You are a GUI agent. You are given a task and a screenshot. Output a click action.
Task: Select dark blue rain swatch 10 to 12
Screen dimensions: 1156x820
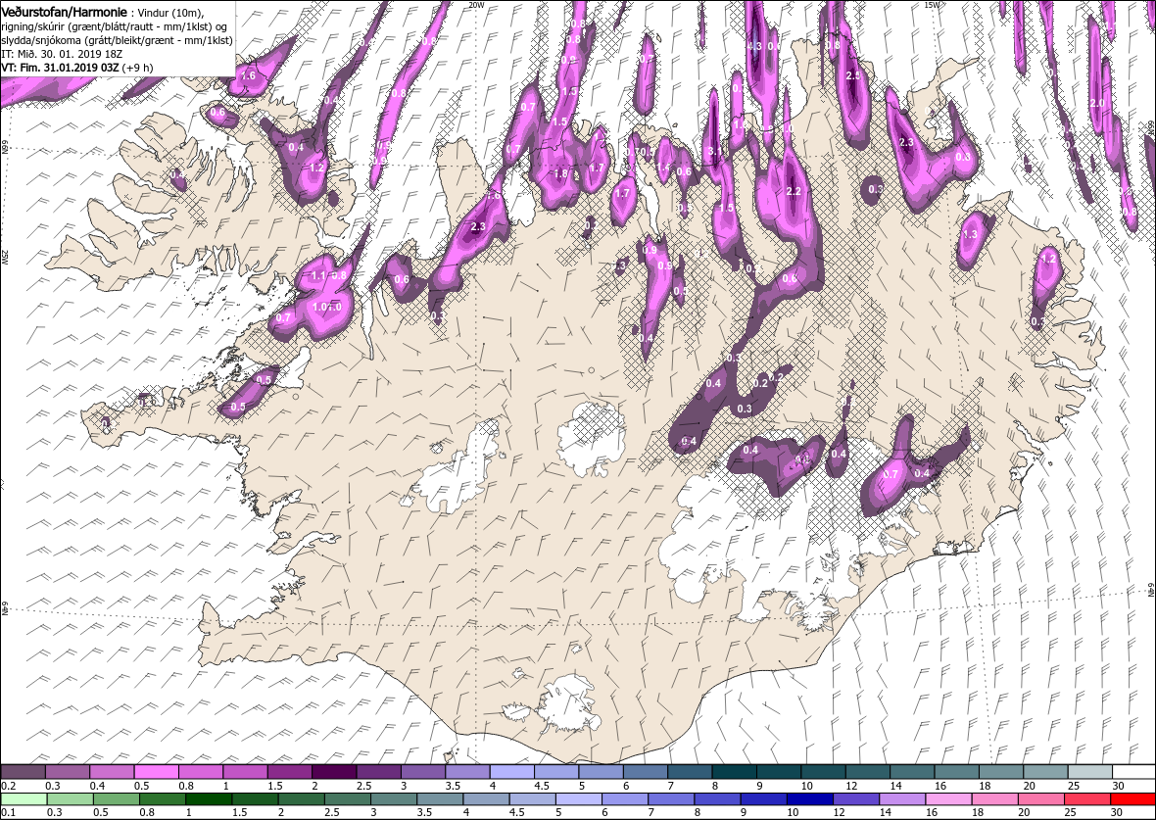click(809, 799)
